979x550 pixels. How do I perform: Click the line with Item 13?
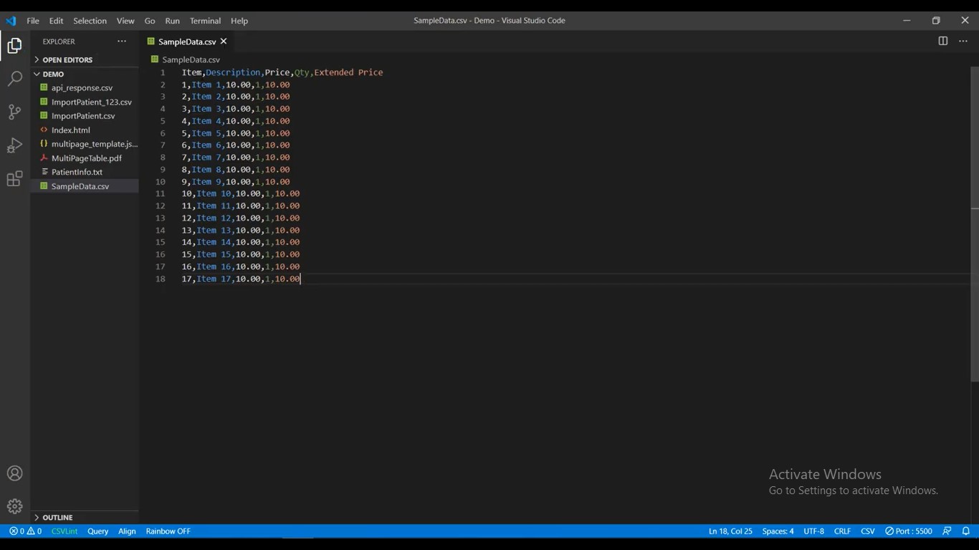pos(241,231)
